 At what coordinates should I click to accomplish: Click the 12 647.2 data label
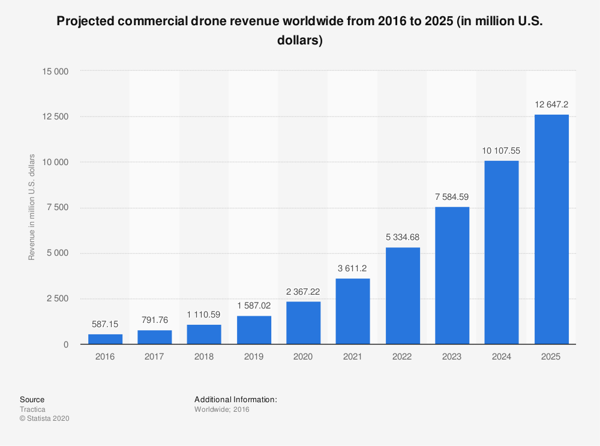coord(551,104)
